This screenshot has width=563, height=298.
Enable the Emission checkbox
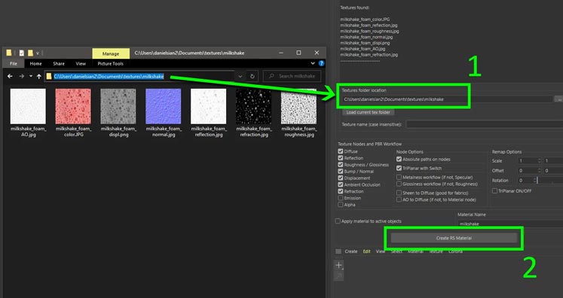pyautogui.click(x=341, y=198)
